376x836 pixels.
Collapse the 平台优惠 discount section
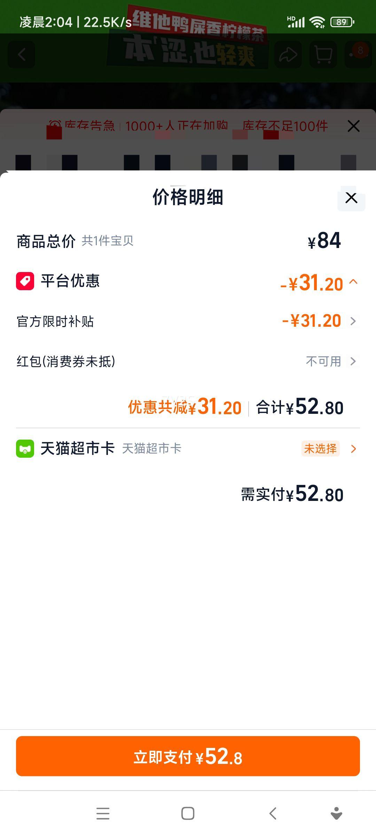[x=353, y=282]
